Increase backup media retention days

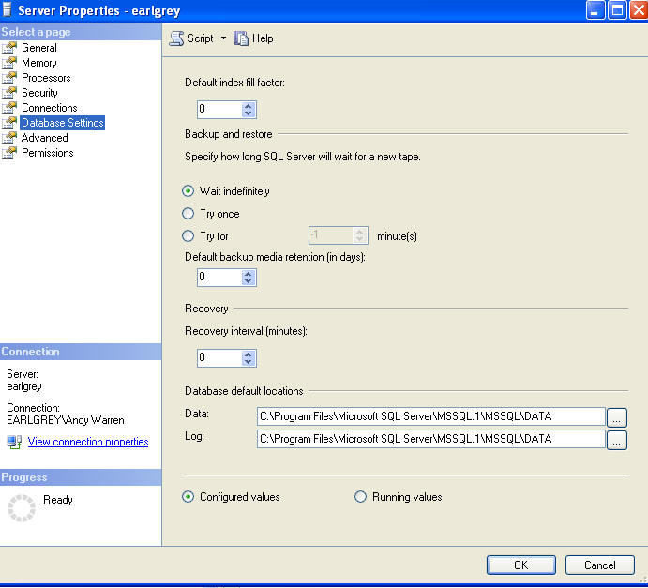[248, 273]
